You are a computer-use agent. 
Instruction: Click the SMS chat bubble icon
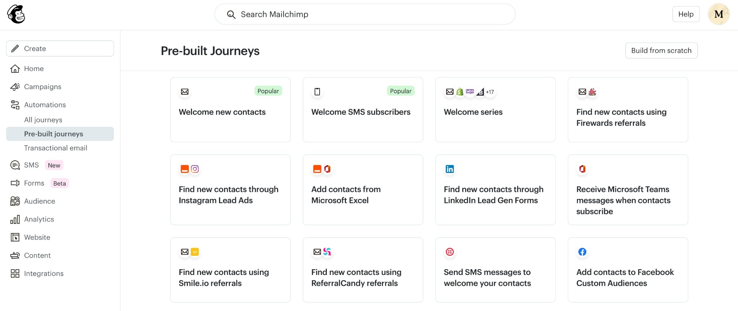[x=15, y=165]
